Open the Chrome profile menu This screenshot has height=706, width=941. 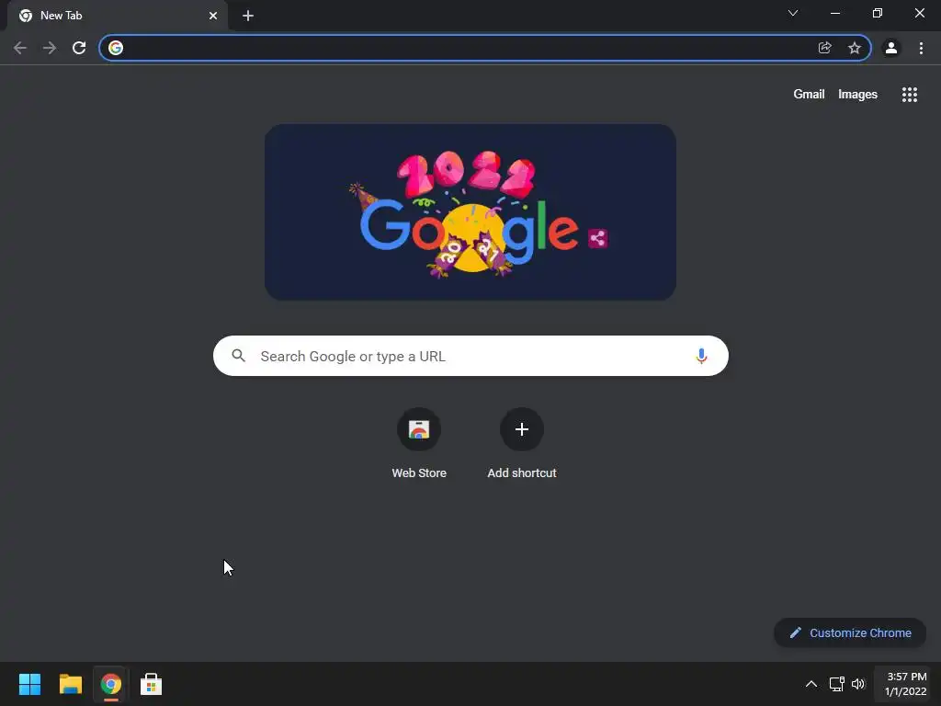[x=891, y=48]
